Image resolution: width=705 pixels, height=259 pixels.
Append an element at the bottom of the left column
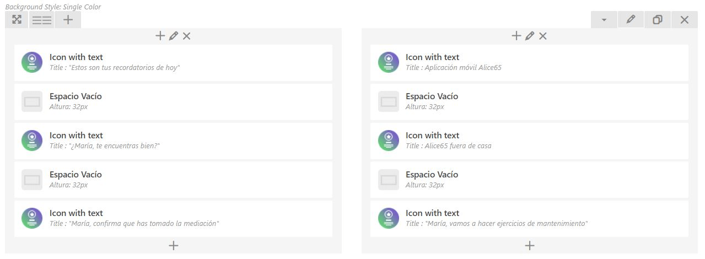point(174,245)
